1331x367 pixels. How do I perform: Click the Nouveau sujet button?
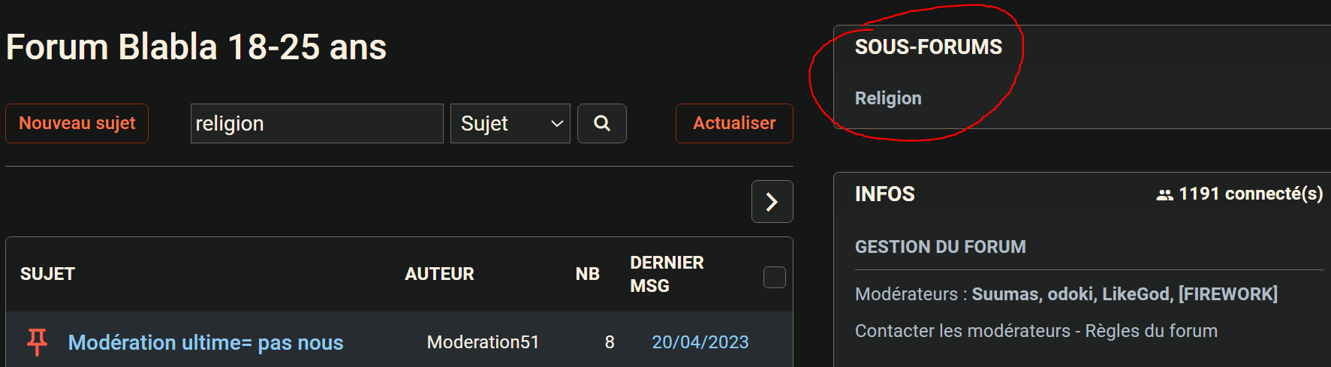[x=77, y=123]
